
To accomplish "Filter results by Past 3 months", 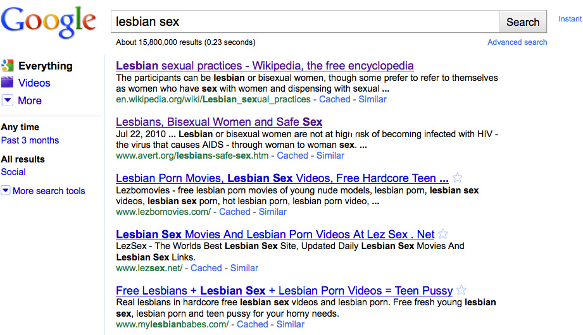I will tap(30, 140).
